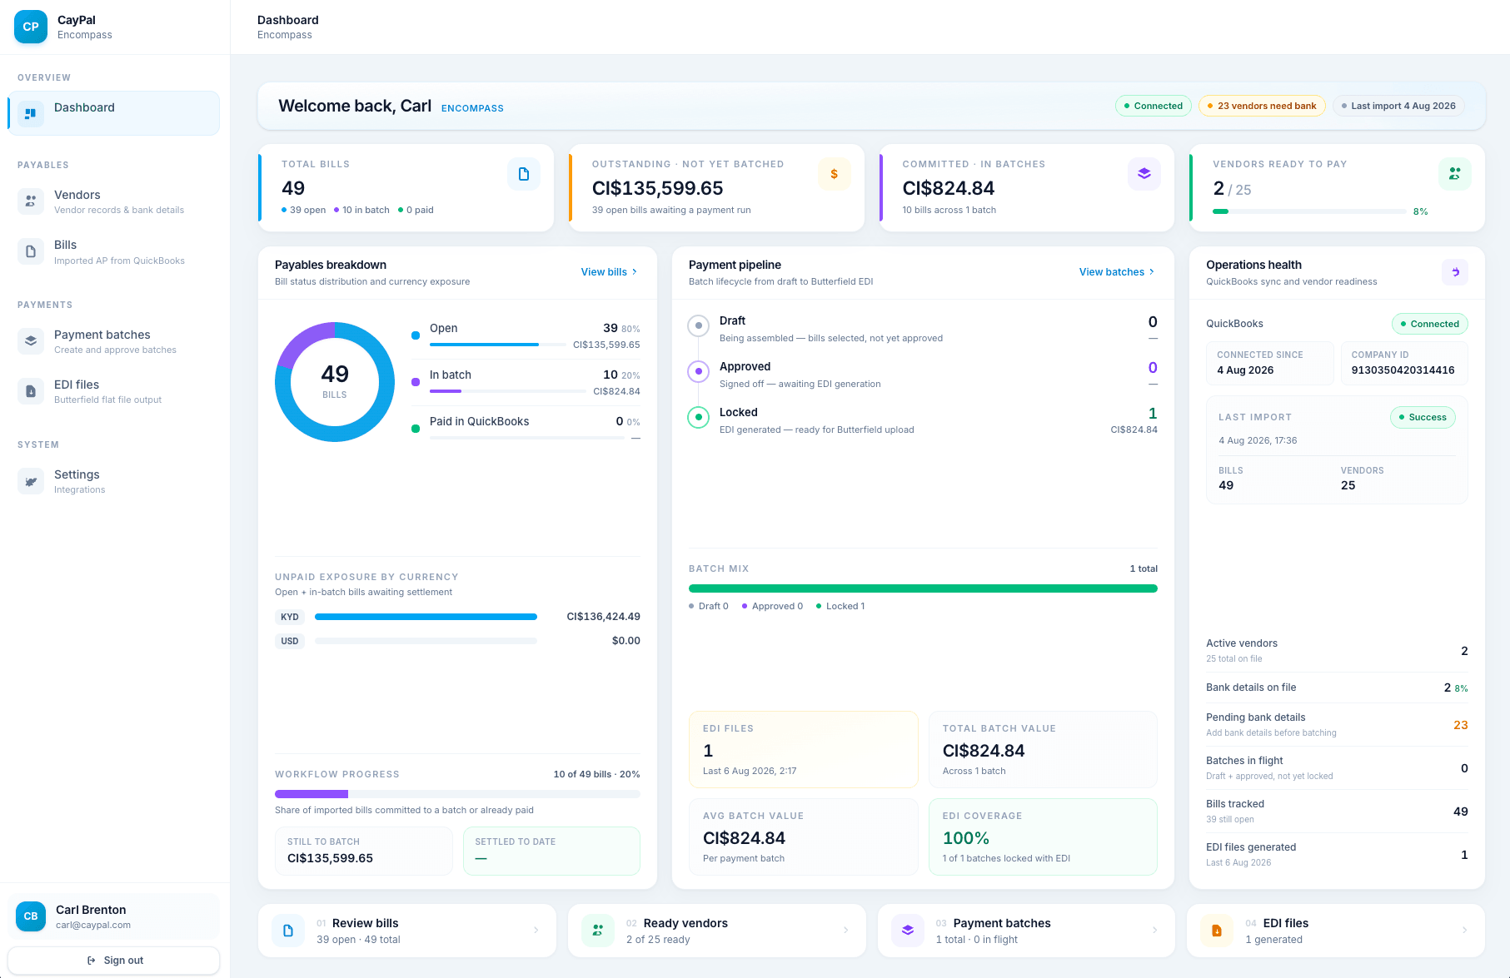Click the vendors icon on Vendors Ready card
This screenshot has height=978, width=1510.
pos(1454,174)
